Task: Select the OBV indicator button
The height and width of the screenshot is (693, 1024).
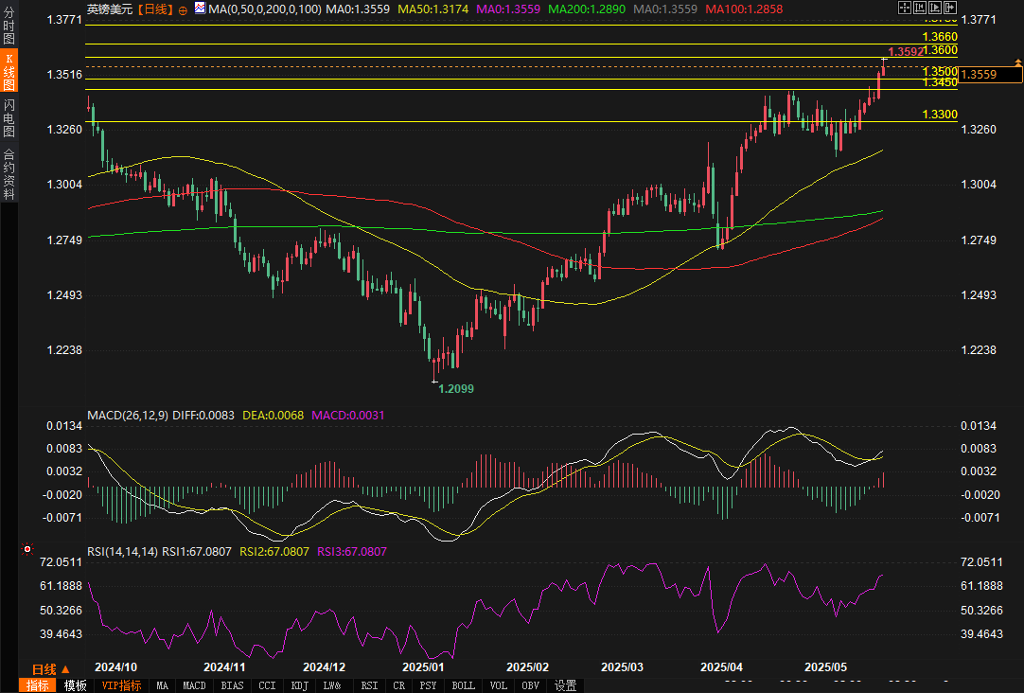Action: coord(530,685)
